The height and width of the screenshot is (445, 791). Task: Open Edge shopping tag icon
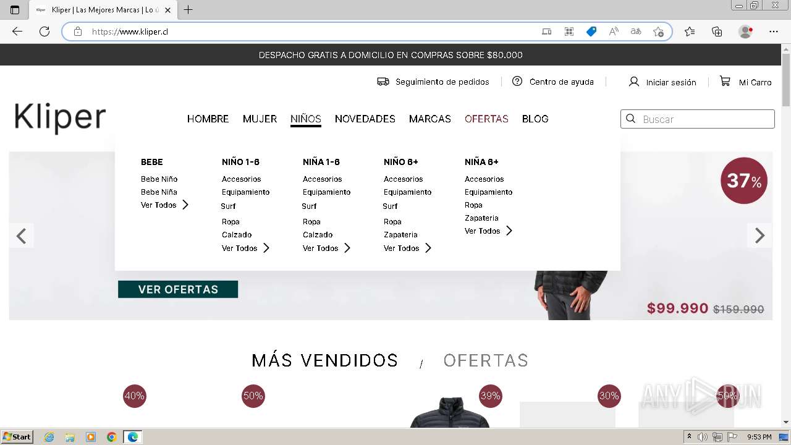click(591, 32)
